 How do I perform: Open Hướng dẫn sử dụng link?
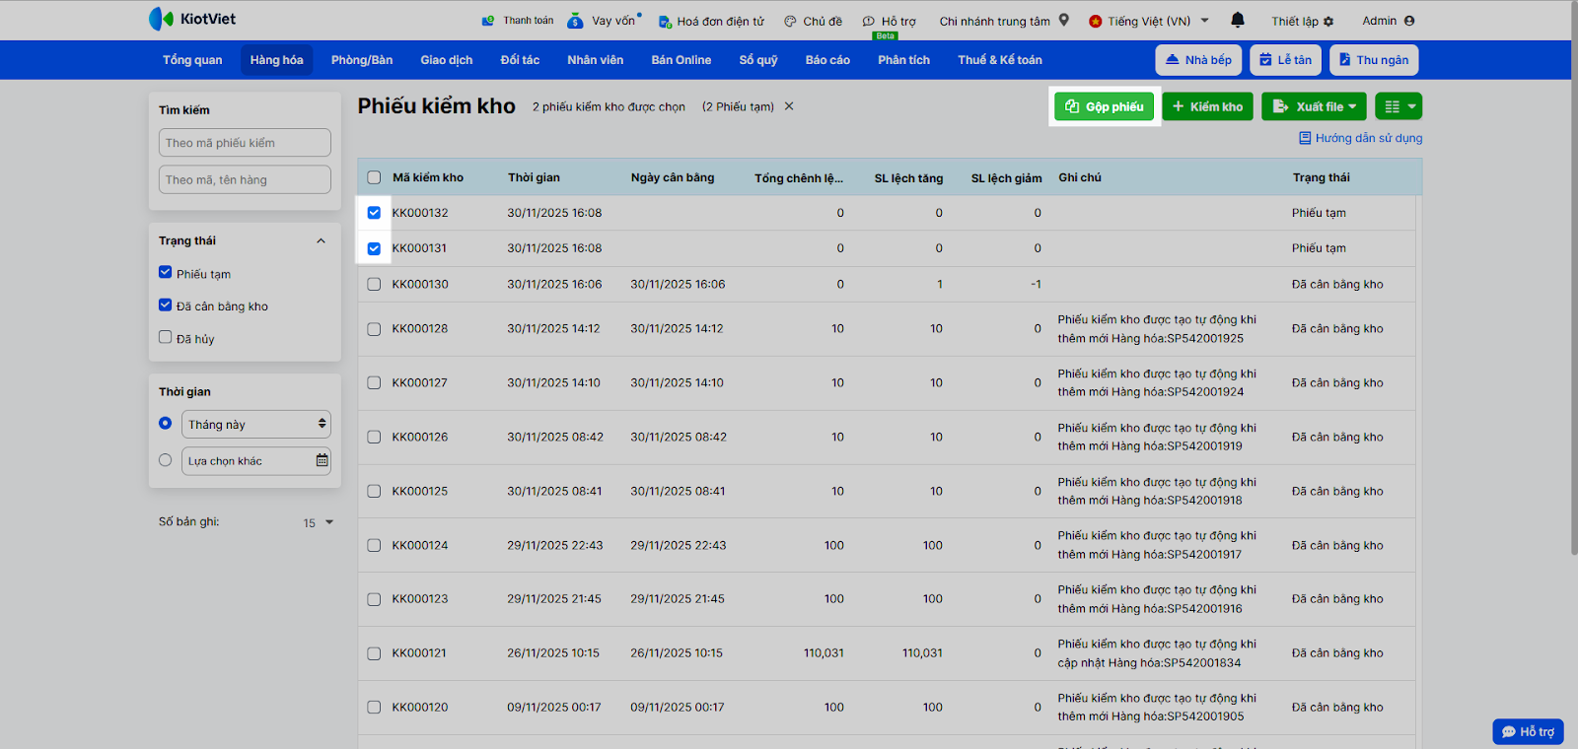click(x=1368, y=138)
